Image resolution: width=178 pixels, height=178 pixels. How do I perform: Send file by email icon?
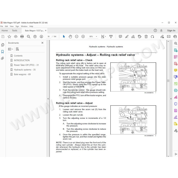169,37
